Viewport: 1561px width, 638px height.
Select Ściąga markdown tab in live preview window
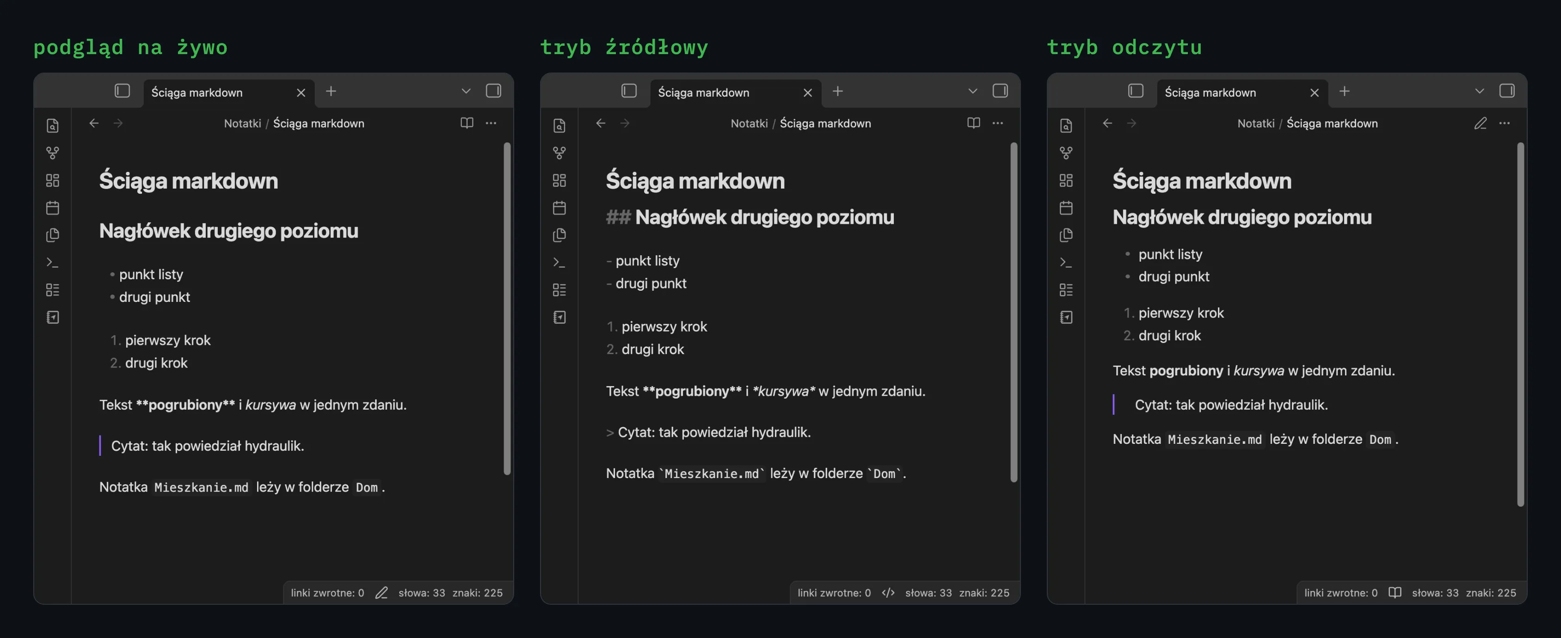229,93
